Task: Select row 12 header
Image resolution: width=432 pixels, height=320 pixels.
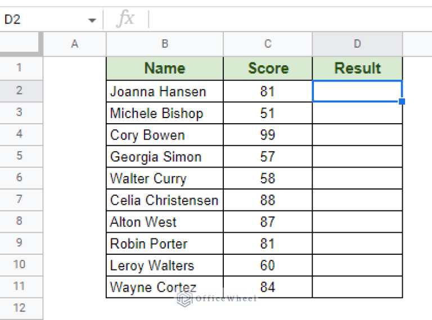Action: [x=19, y=308]
